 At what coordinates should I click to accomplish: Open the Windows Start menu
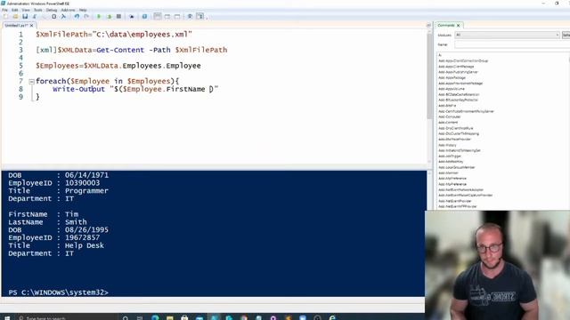coord(6,318)
